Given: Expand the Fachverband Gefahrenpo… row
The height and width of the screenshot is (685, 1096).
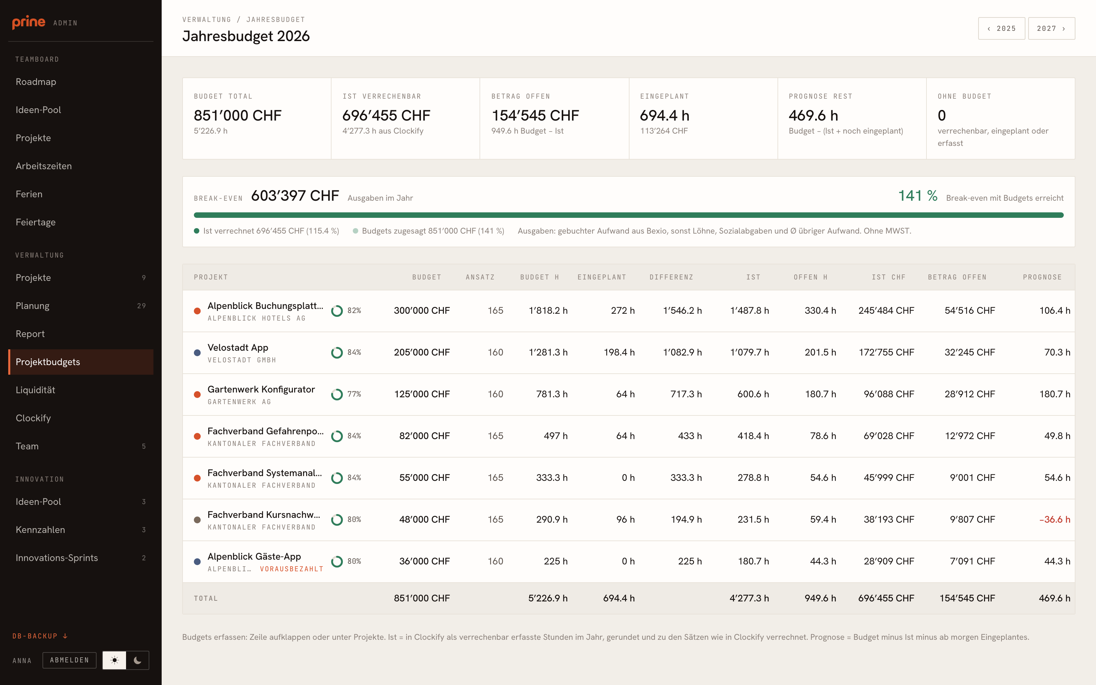Looking at the screenshot, I should (x=628, y=436).
